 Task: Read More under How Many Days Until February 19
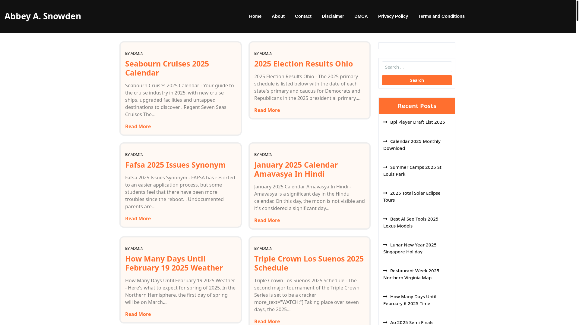(138, 314)
